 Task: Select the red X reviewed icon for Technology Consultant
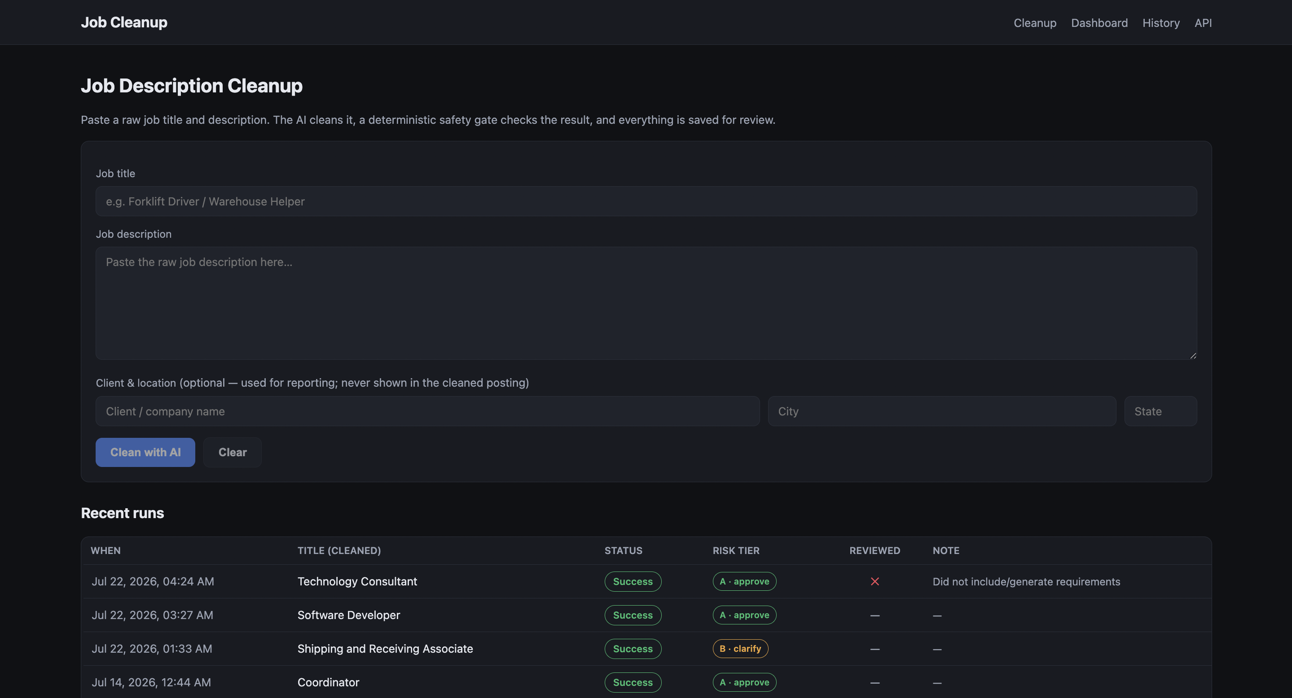(x=875, y=582)
